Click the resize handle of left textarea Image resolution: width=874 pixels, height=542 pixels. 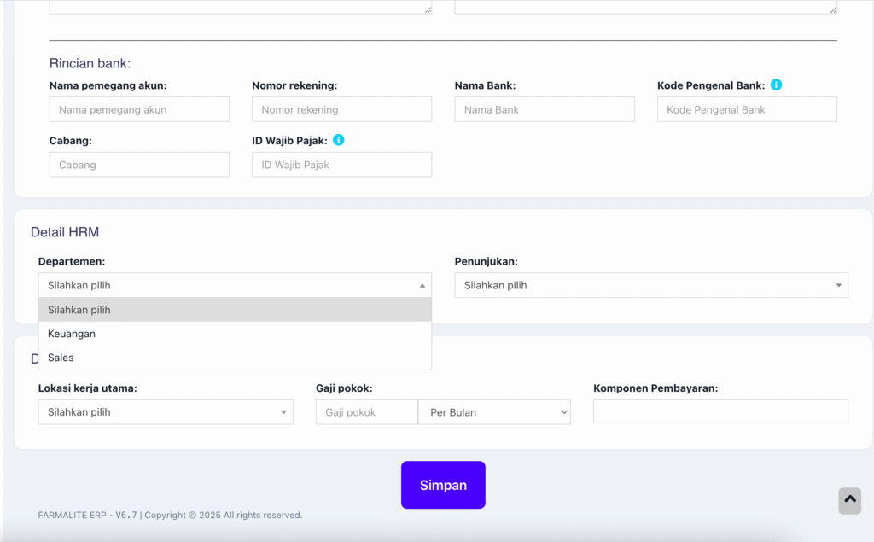[428, 9]
